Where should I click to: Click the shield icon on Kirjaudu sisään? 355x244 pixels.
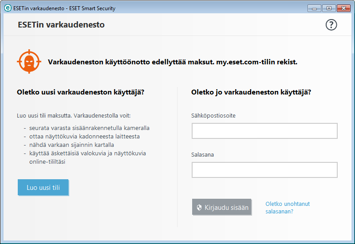click(x=199, y=207)
